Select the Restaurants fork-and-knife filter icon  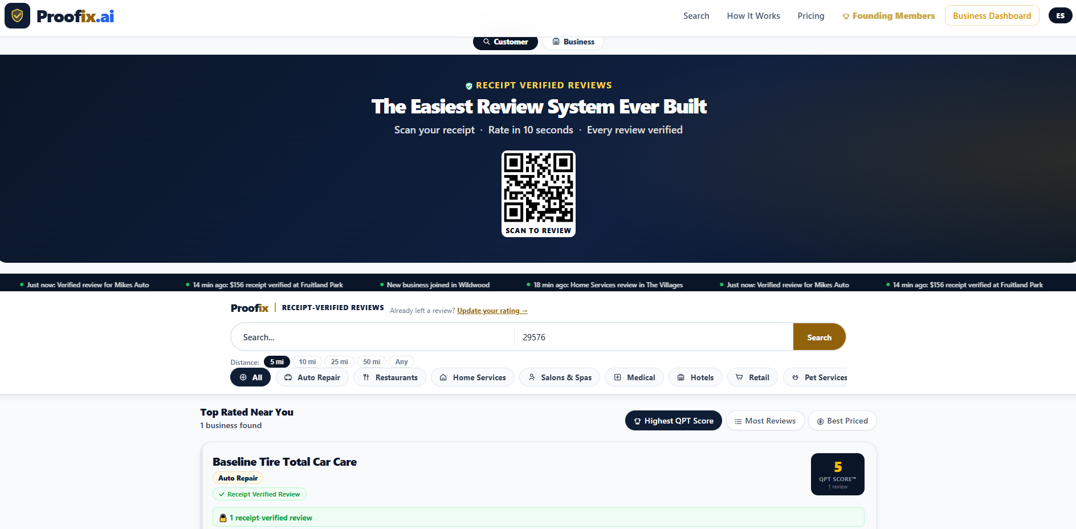[366, 377]
